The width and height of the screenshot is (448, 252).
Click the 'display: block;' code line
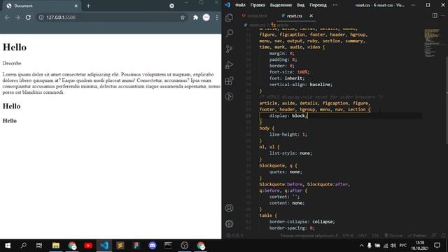click(288, 115)
